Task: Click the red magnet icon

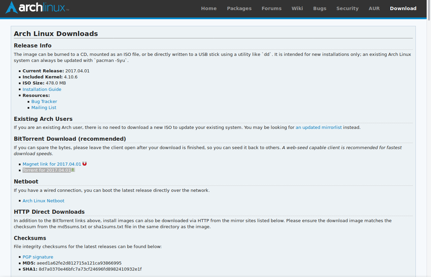Action: (x=85, y=164)
